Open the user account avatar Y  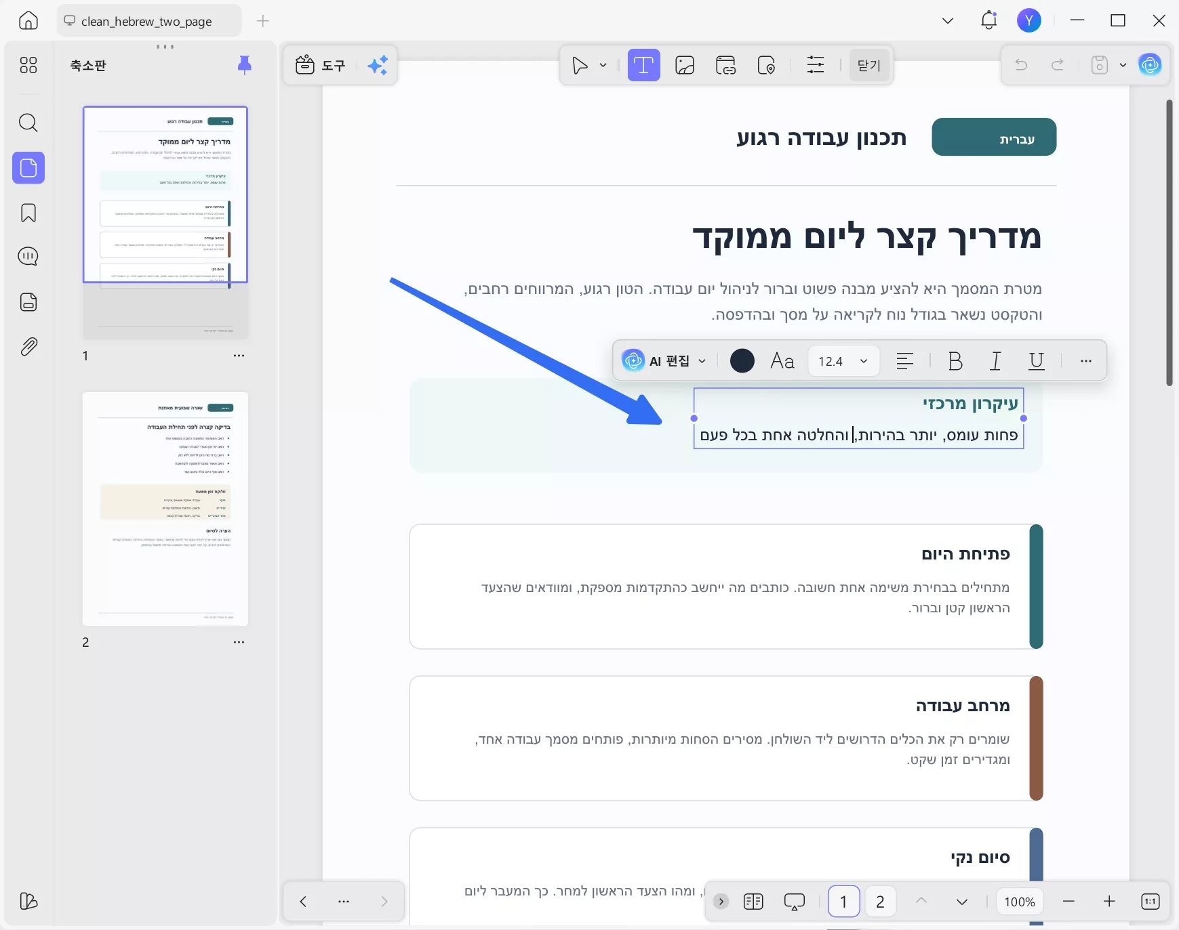(x=1029, y=20)
